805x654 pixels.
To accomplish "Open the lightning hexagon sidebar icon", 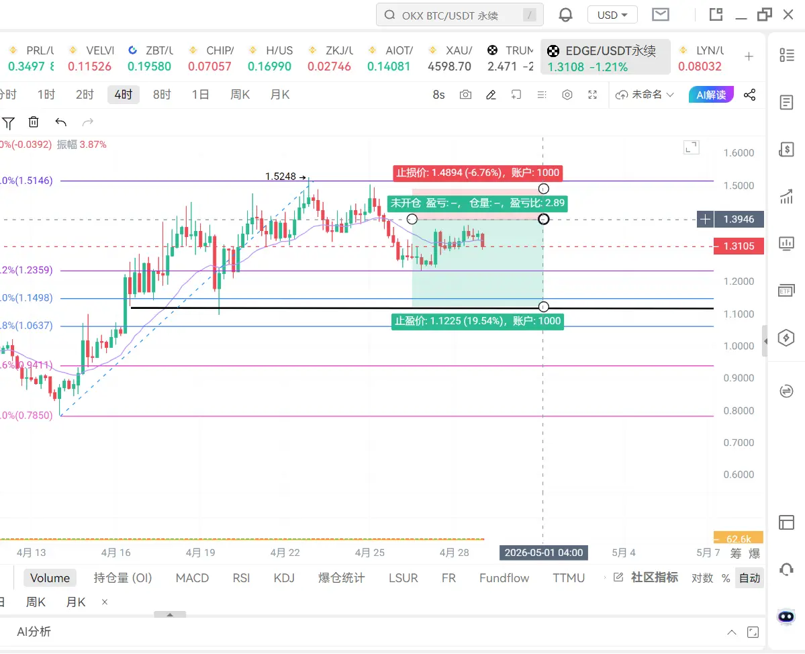I will (786, 338).
